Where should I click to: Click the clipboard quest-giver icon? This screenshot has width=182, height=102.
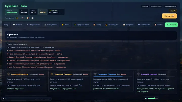point(33,18)
